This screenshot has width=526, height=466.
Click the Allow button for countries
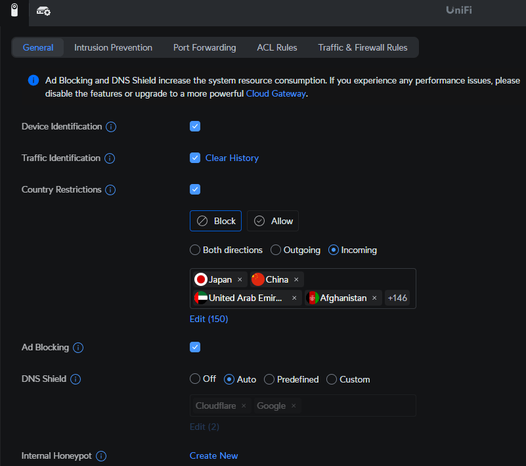coord(273,221)
